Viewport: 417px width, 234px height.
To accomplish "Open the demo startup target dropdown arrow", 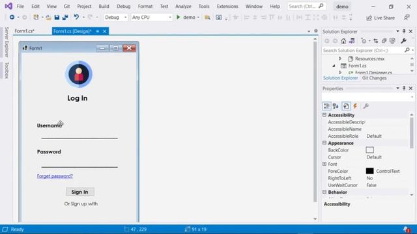I will tap(198, 18).
